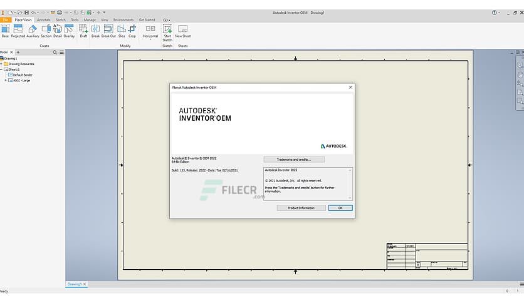
Task: Select the Projected view tool
Action: (x=18, y=31)
